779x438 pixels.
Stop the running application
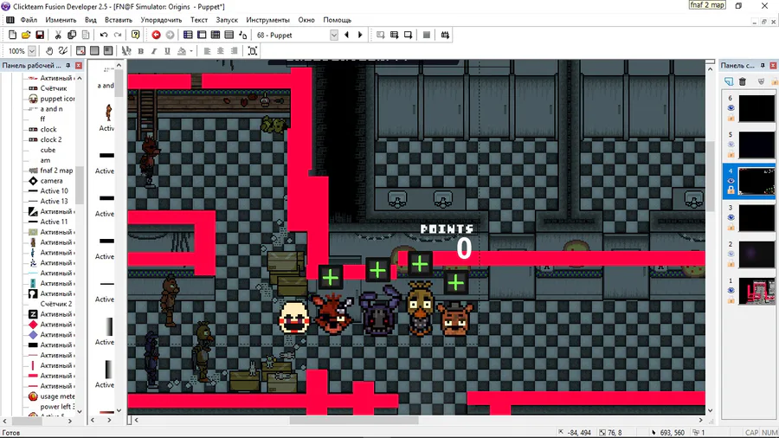point(426,35)
